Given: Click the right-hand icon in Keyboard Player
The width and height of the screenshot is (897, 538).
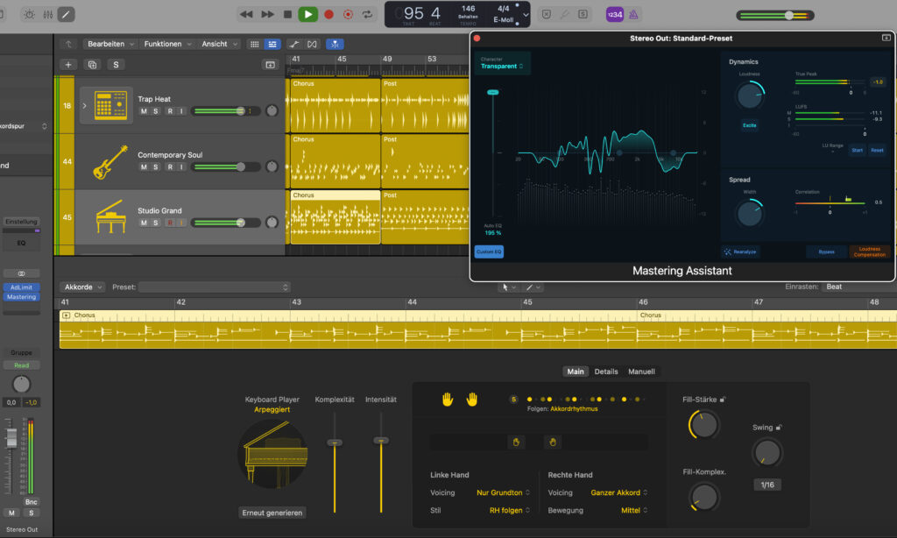Looking at the screenshot, I should click(472, 400).
